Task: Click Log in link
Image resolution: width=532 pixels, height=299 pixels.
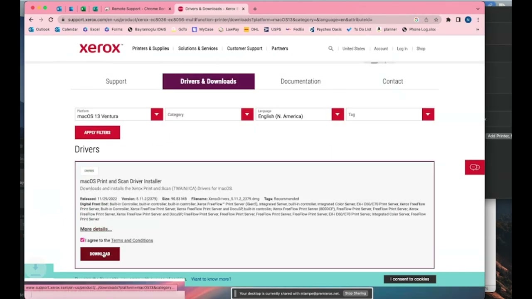Action: tap(402, 49)
